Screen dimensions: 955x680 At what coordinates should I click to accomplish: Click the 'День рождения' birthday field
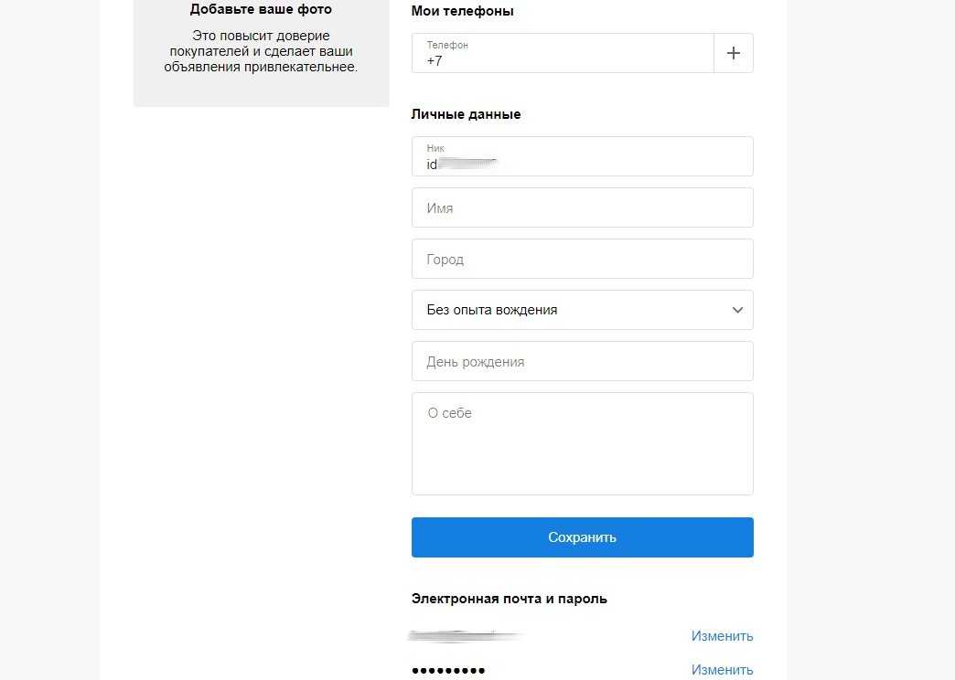coord(582,361)
